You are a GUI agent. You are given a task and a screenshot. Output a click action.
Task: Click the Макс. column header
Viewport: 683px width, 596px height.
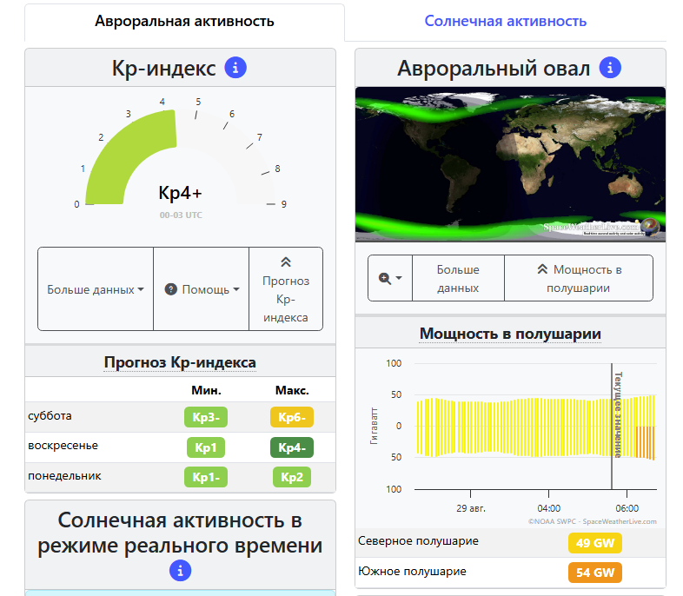[x=292, y=390]
